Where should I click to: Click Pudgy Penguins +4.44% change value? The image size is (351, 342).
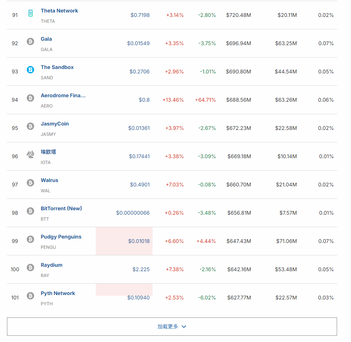tap(206, 241)
